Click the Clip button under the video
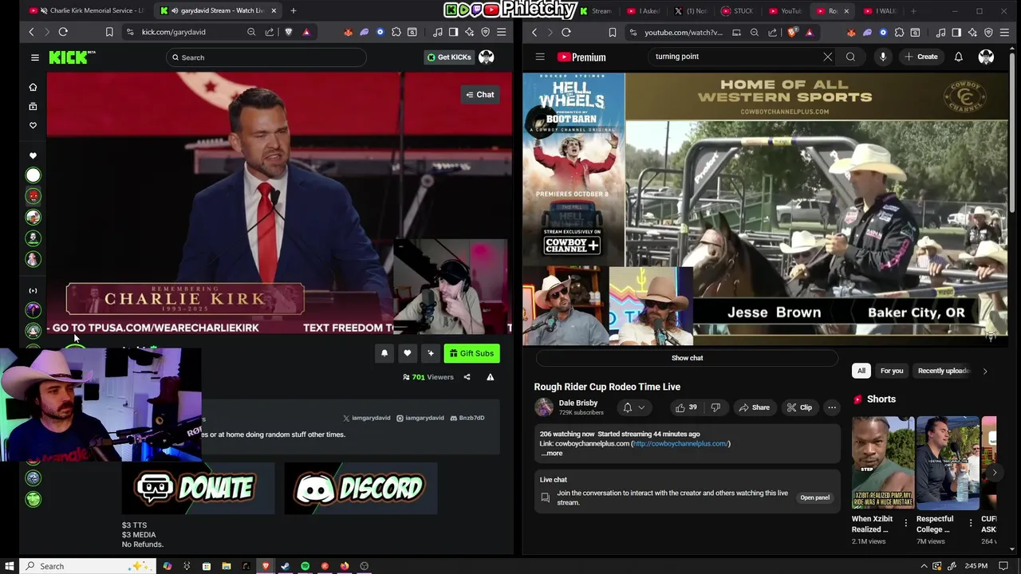This screenshot has height=574, width=1021. pyautogui.click(x=799, y=407)
